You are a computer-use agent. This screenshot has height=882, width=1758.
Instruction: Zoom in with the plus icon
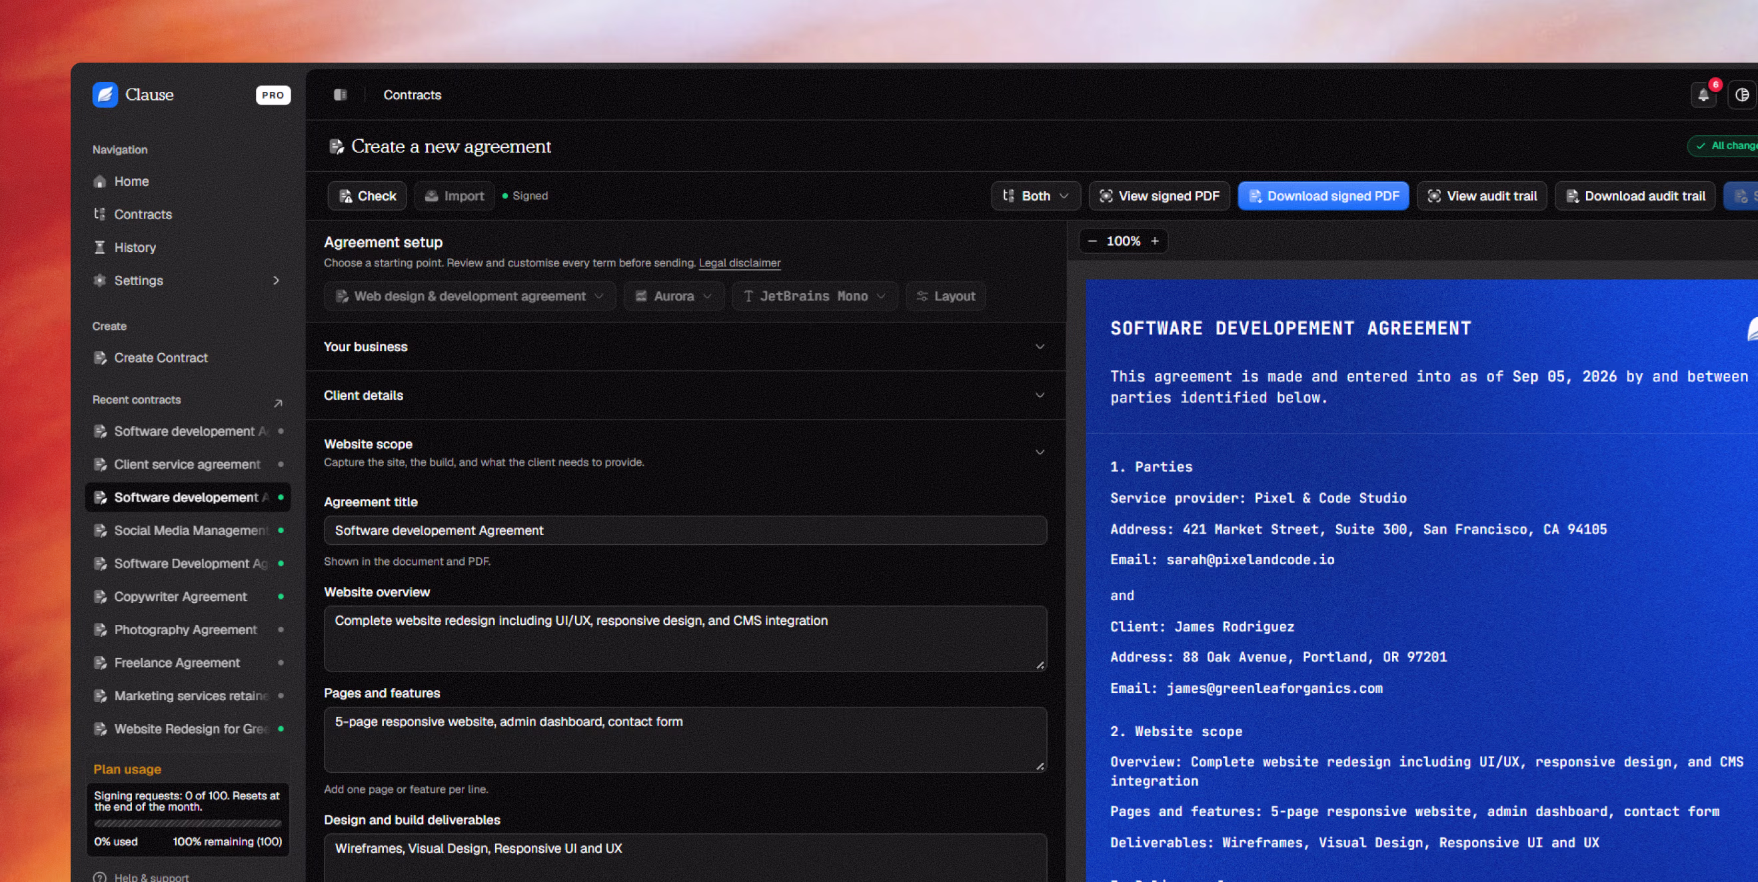(x=1155, y=240)
